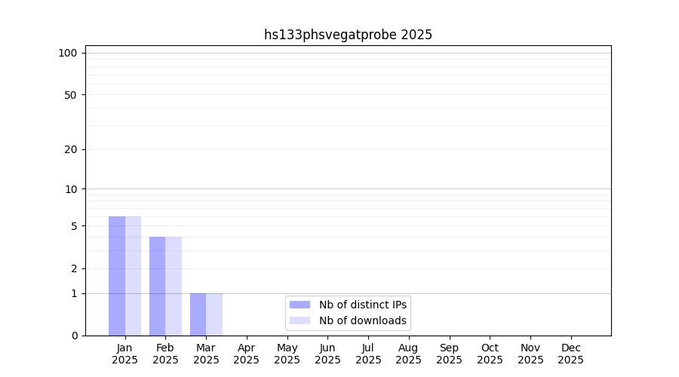
Task: Click the Jan downloads light bar
Action: pyautogui.click(x=134, y=276)
